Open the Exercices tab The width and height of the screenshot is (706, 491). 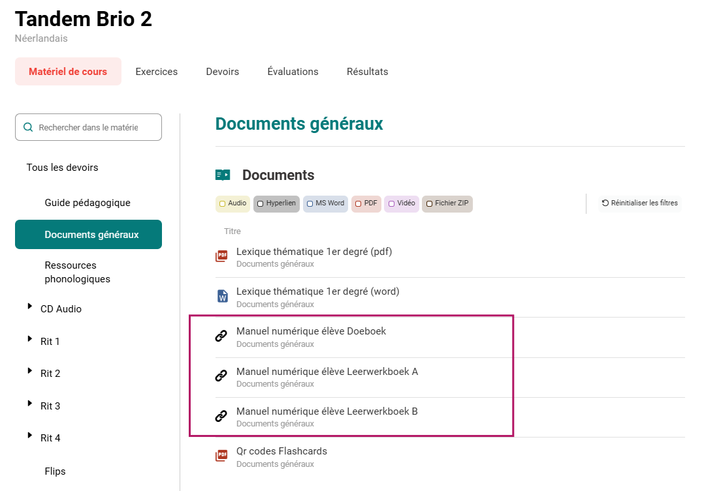[157, 72]
